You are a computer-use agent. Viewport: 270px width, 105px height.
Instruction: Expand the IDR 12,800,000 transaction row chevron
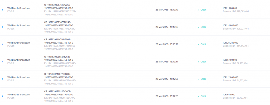[2, 79]
